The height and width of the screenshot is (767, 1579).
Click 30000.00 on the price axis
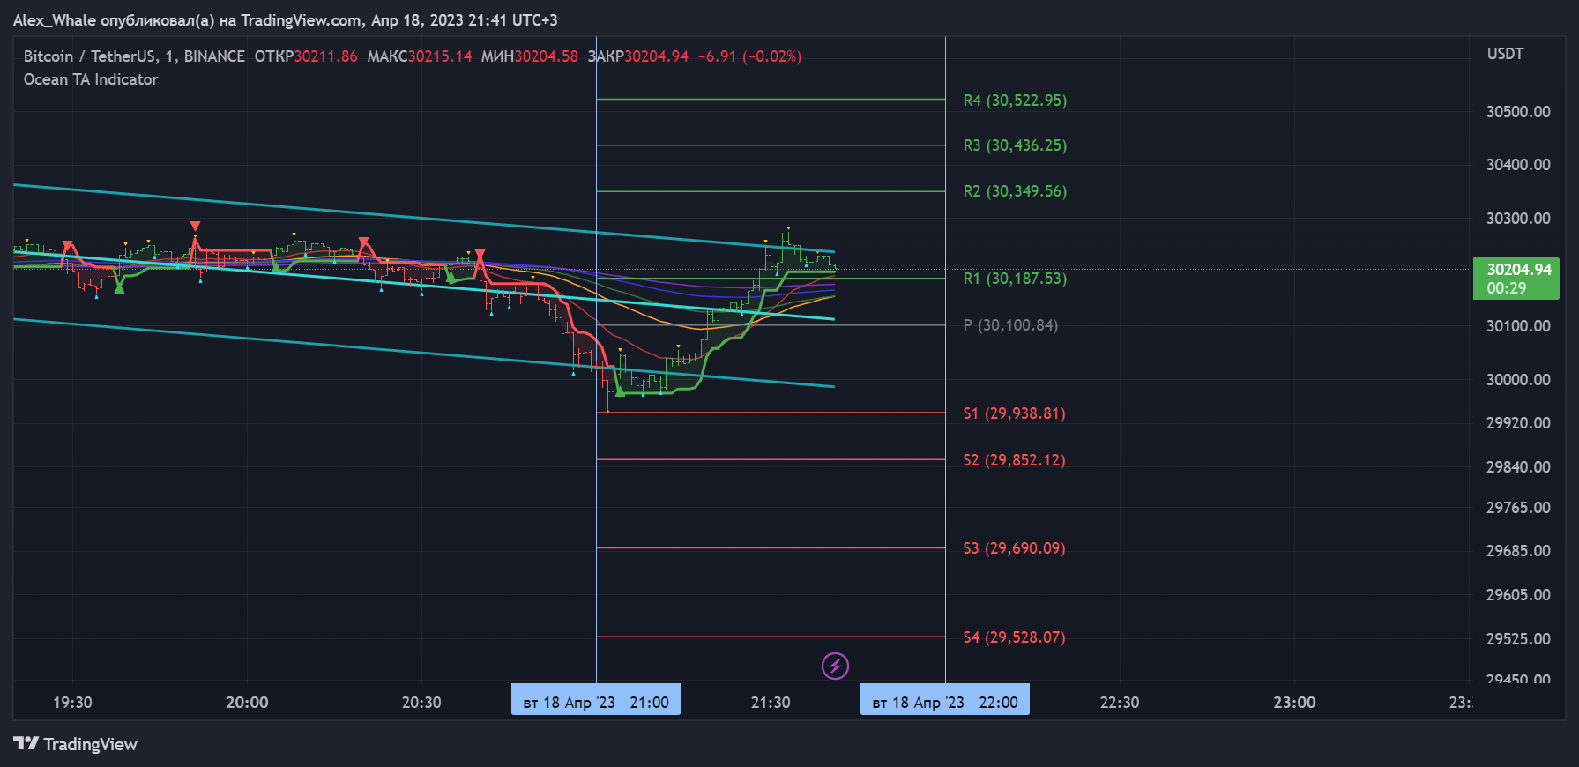point(1518,380)
